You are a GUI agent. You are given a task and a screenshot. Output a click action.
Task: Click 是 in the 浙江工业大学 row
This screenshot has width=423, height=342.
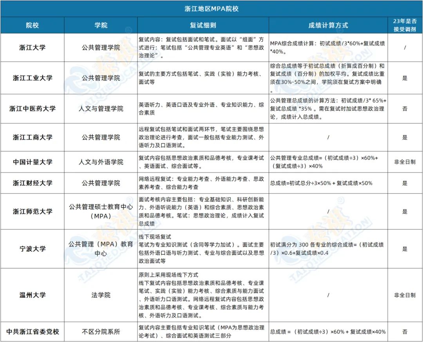tap(405, 78)
